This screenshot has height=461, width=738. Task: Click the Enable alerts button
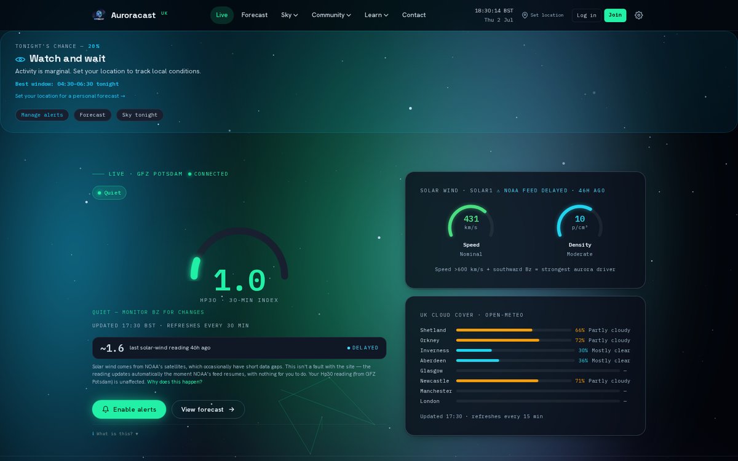tap(129, 409)
